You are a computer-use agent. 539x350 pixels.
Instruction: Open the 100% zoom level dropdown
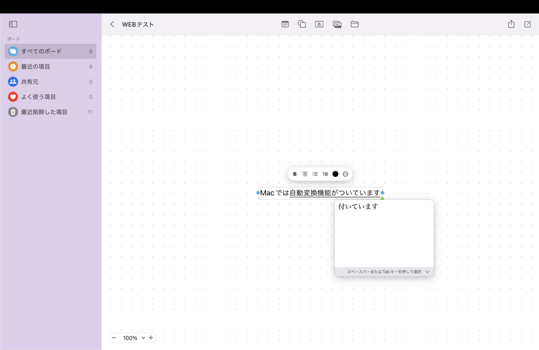coord(134,338)
